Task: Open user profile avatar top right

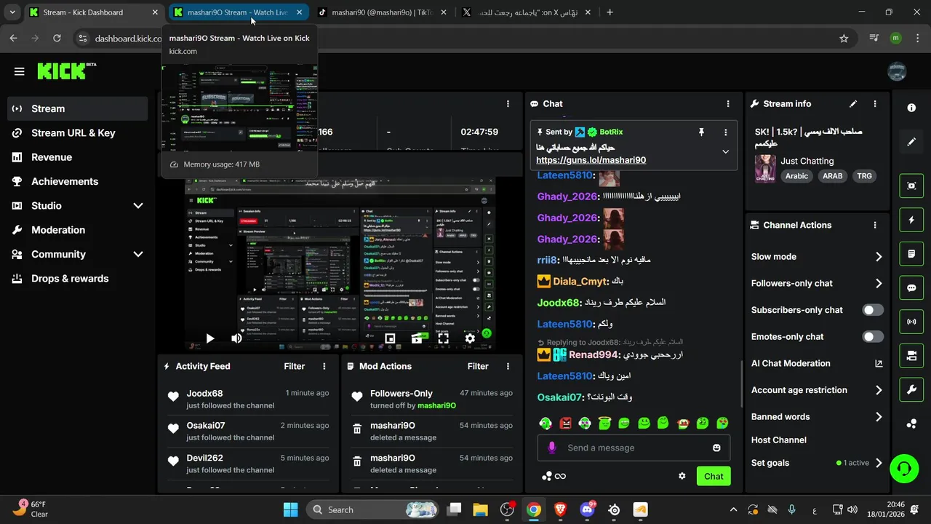Action: (897, 71)
